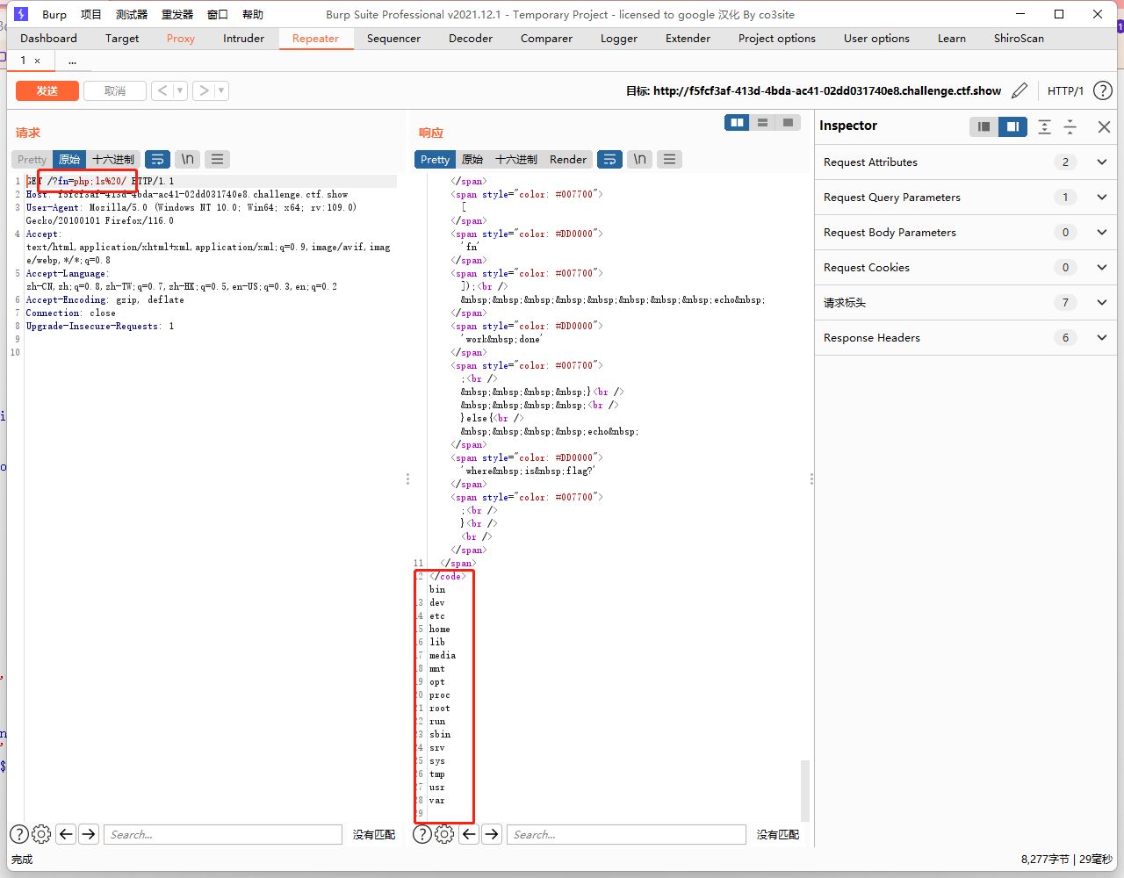The width and height of the screenshot is (1124, 878).
Task: Open history dropdown beside back arrow
Action: pyautogui.click(x=180, y=90)
